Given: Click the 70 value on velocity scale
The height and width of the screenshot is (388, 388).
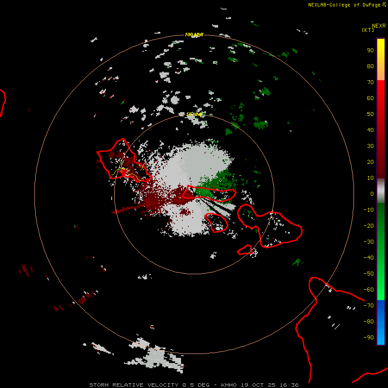Looking at the screenshot, I should point(370,82).
